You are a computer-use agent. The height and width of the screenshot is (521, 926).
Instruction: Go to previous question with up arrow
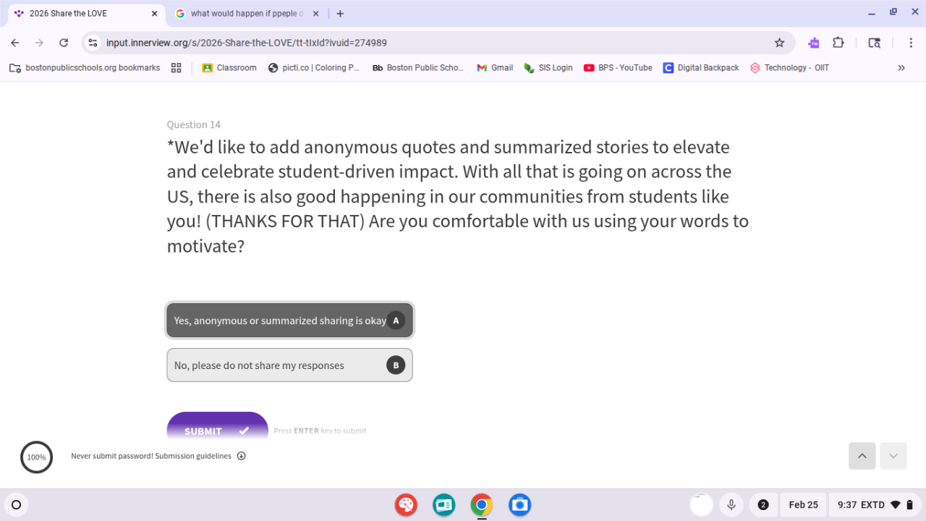(x=862, y=456)
